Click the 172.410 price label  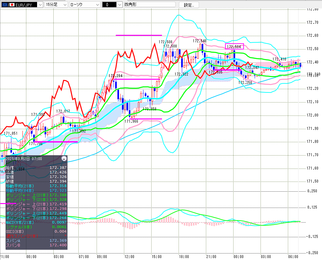click(279, 59)
